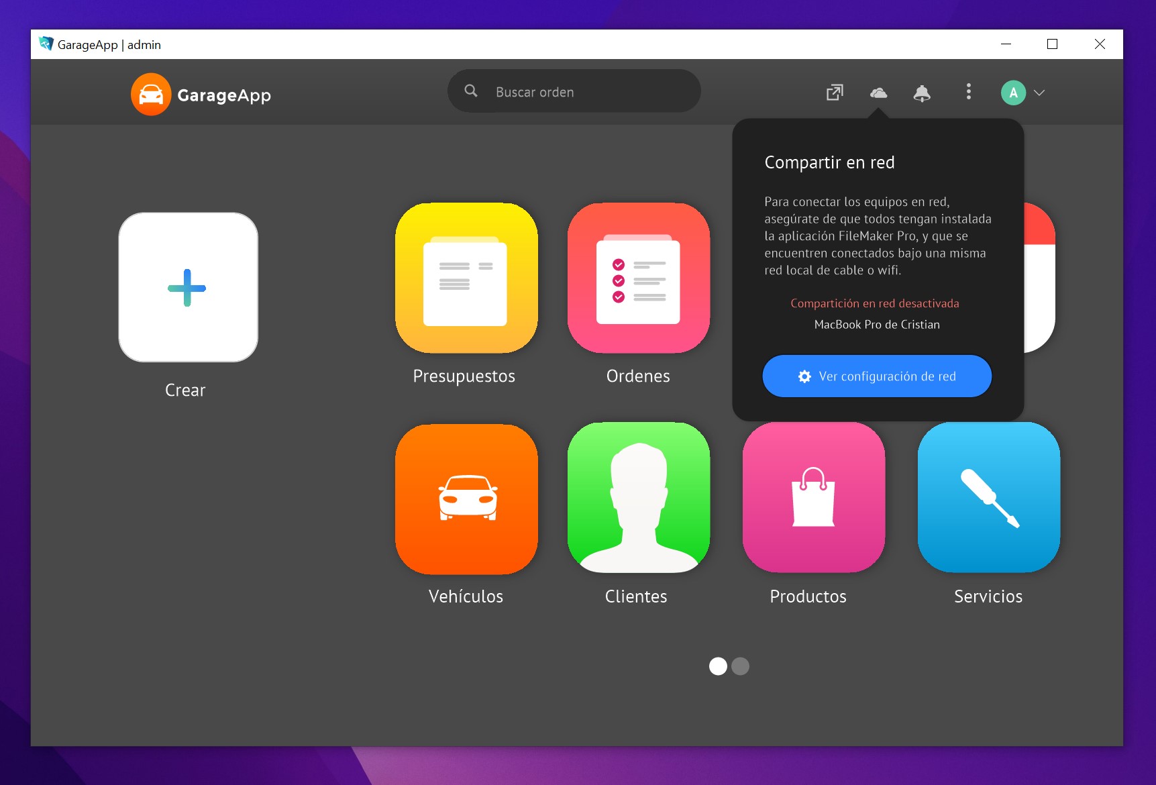This screenshot has width=1156, height=785.
Task: Click the 'Compartir en red' heading
Action: 829,163
